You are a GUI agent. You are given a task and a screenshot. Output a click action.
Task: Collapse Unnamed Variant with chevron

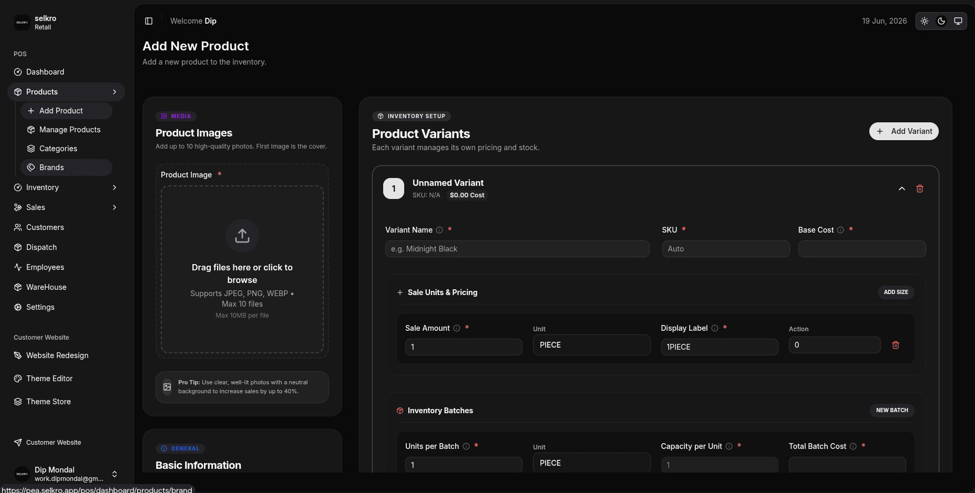tap(902, 188)
